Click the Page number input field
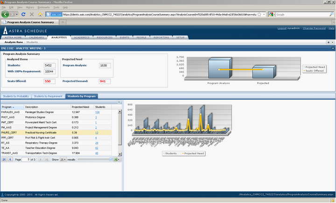Screen dimensions: 336x203 coord(26,159)
